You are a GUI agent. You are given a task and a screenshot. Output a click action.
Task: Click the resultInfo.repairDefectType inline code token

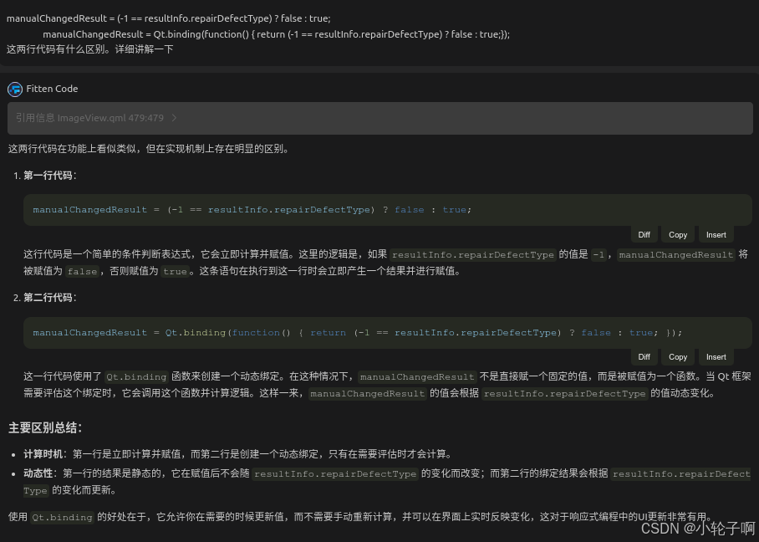point(473,254)
